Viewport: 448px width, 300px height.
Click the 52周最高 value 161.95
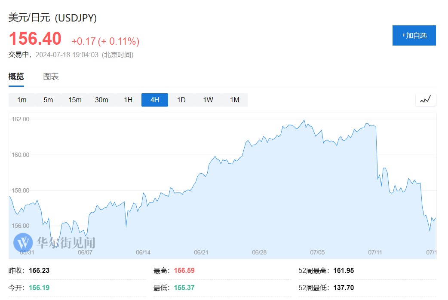pos(344,271)
